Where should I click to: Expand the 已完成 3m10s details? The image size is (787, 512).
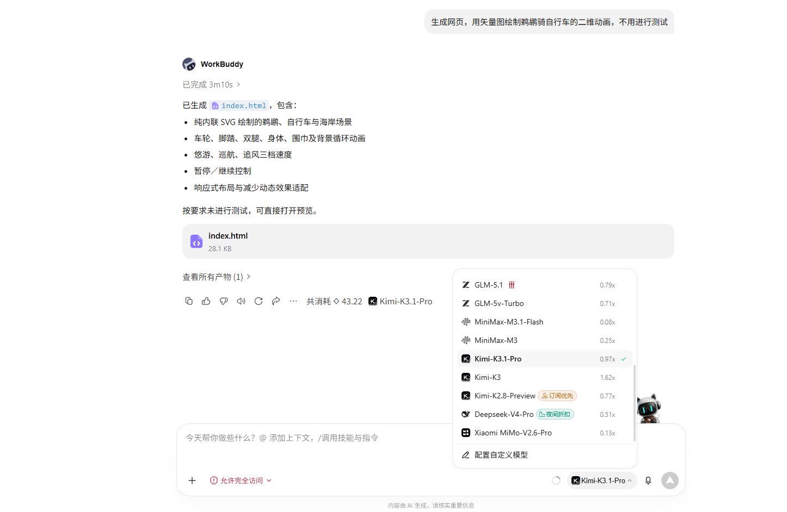coord(211,85)
